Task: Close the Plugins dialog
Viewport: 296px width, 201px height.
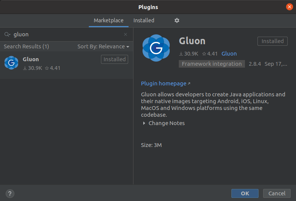Action: click(x=290, y=7)
